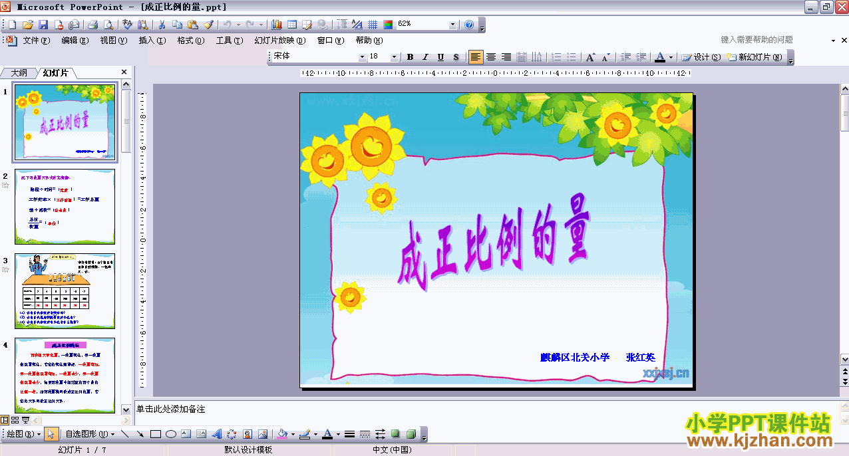This screenshot has width=849, height=456.
Task: Open Print Preview from the toolbar
Action: [107, 25]
